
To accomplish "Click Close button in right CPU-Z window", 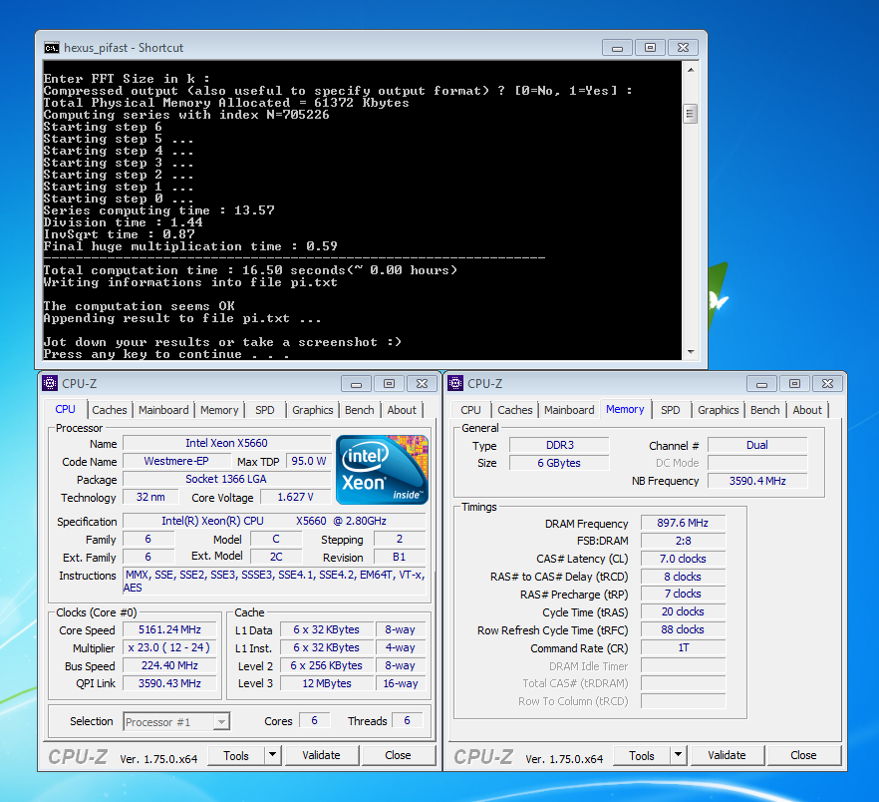I will point(803,755).
